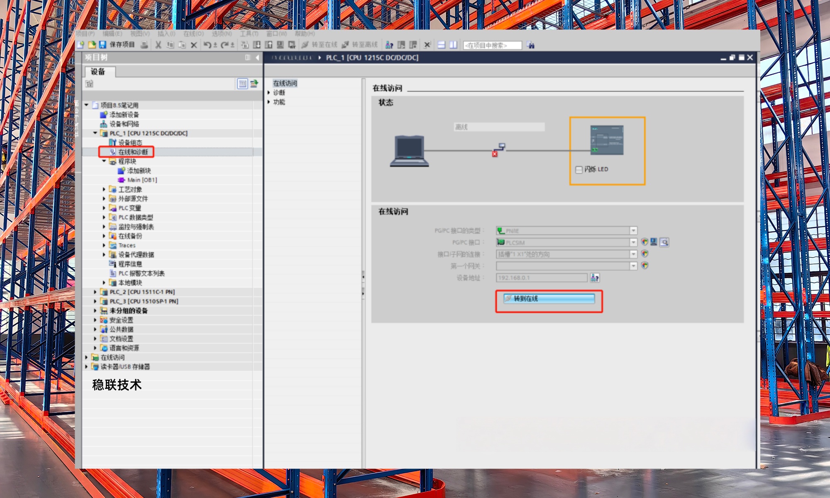The image size is (830, 498).
Task: Click the split editor horizontally icon
Action: click(442, 45)
